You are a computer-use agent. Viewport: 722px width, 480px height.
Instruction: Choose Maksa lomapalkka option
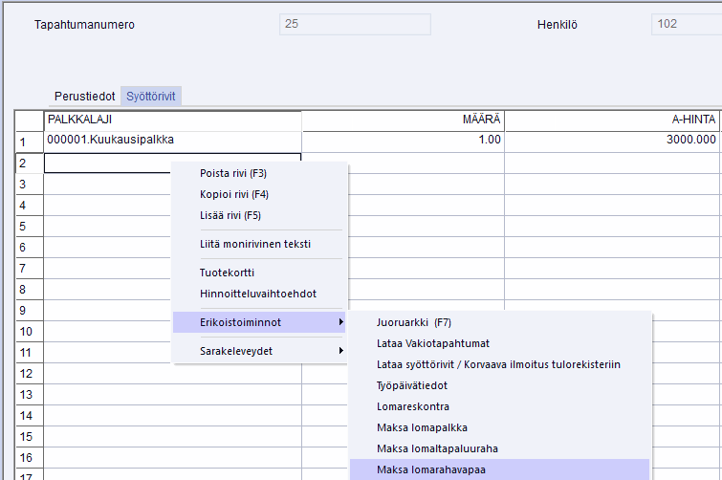pos(422,427)
